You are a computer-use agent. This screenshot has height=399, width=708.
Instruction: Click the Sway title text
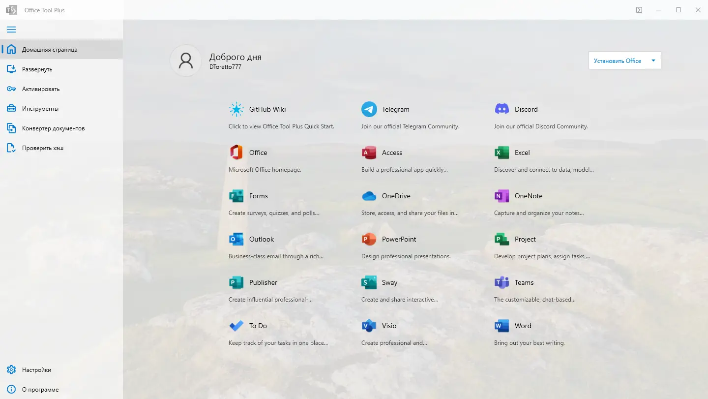click(390, 282)
